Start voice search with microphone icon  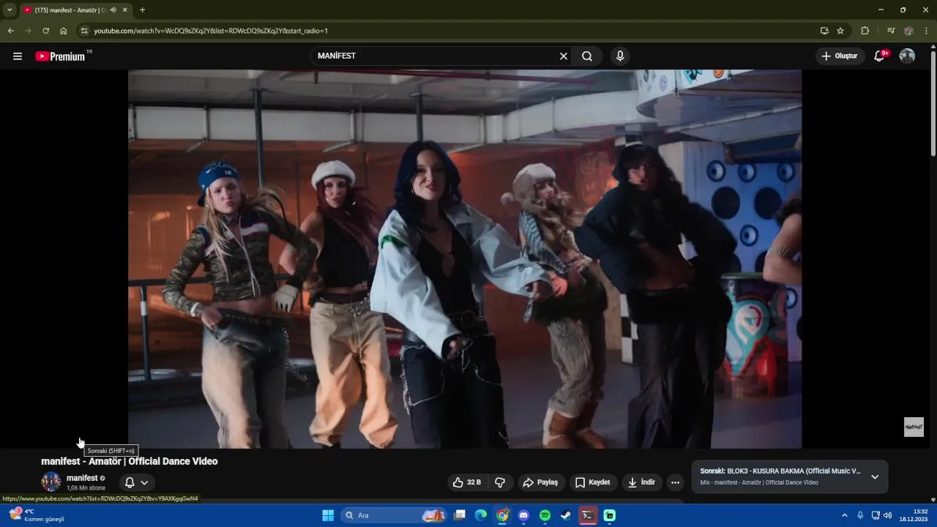(x=620, y=56)
